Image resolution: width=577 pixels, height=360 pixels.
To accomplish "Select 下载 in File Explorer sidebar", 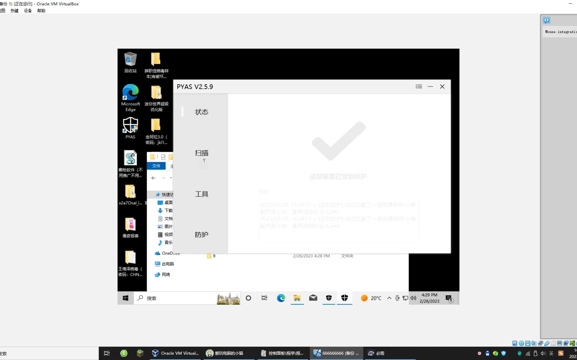I will 165,210.
